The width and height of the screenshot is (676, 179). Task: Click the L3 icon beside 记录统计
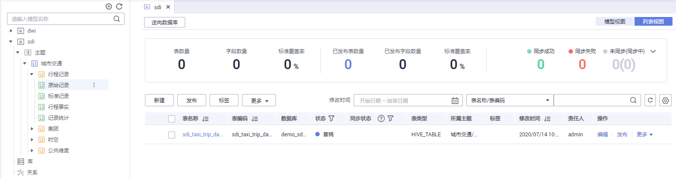pos(41,118)
